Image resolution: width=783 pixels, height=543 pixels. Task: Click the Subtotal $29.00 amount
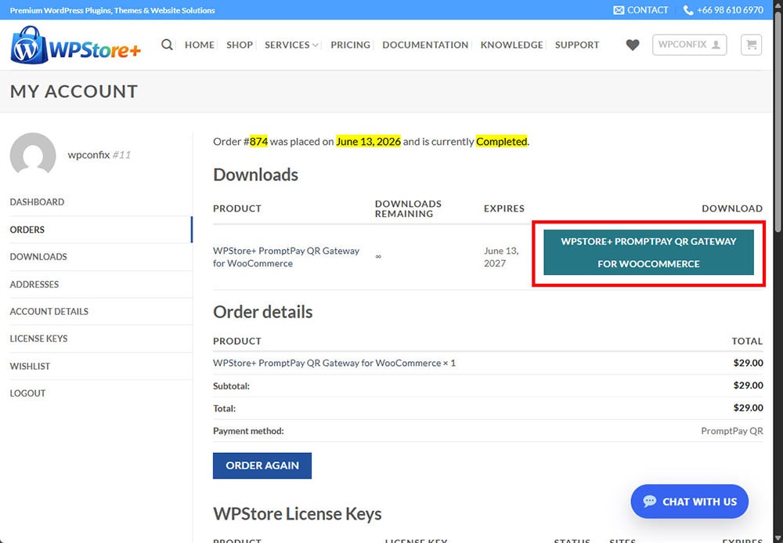pos(748,386)
